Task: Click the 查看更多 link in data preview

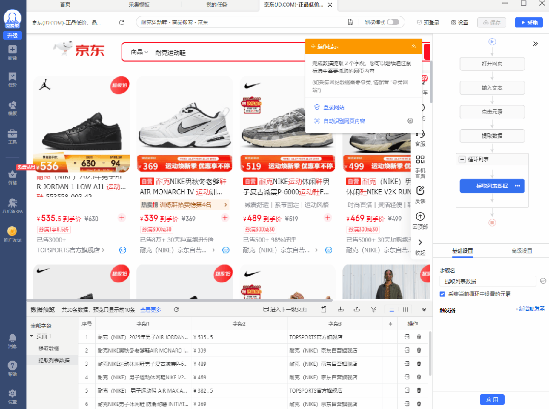Action: coord(151,309)
